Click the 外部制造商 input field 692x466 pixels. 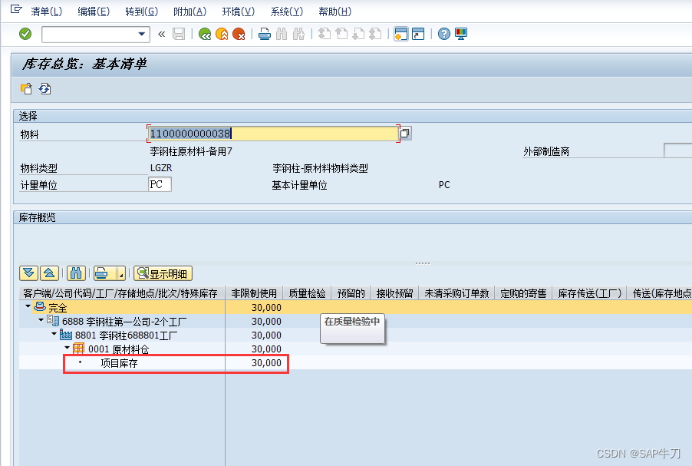[x=678, y=150]
